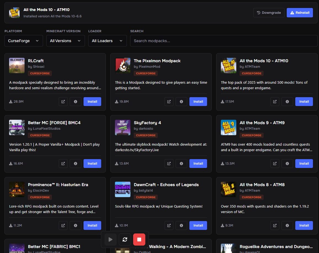Click the Better MC [FABRIC] BMC1 title
The height and width of the screenshot is (253, 319).
(54, 247)
